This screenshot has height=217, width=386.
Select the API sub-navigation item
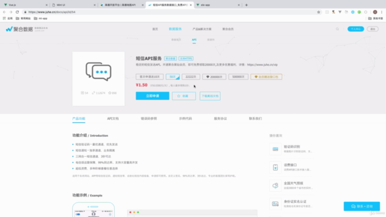tap(194, 40)
